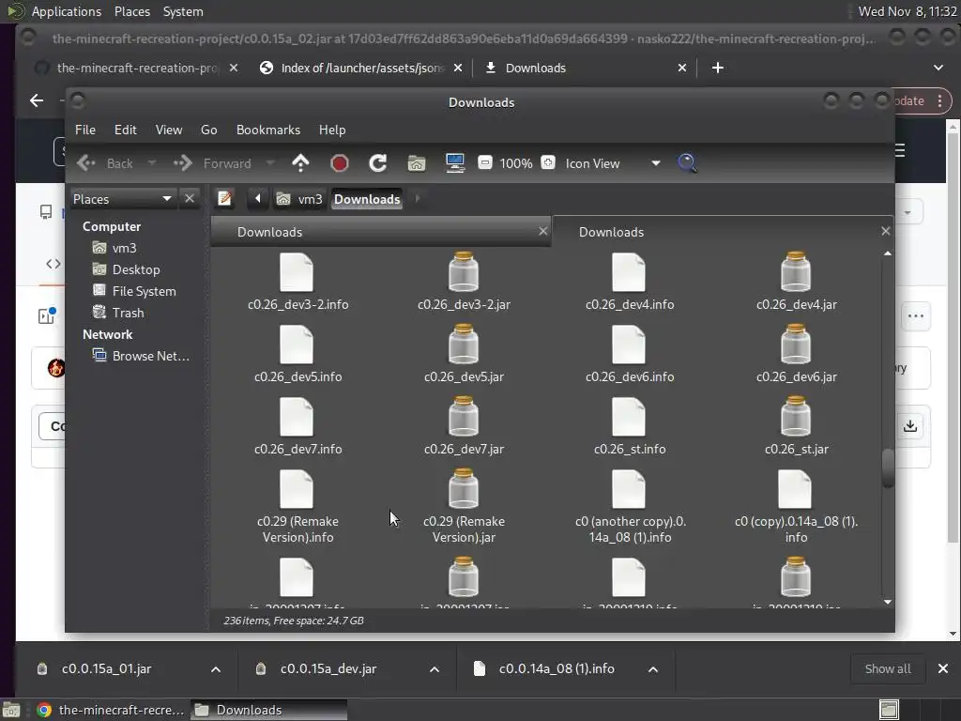This screenshot has height=721, width=961.
Task: Select c0.26_dev6.jar jar icon
Action: tap(796, 344)
